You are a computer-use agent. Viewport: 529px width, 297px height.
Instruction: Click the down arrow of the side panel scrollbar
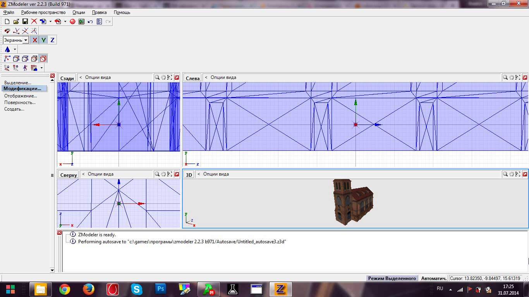click(52, 270)
